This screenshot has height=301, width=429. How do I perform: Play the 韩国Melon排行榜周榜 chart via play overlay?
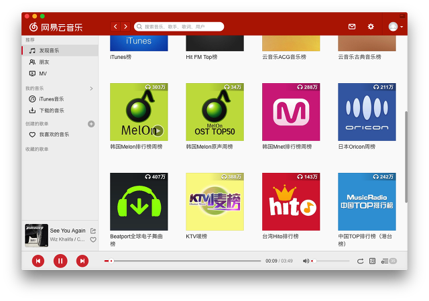pos(158,131)
